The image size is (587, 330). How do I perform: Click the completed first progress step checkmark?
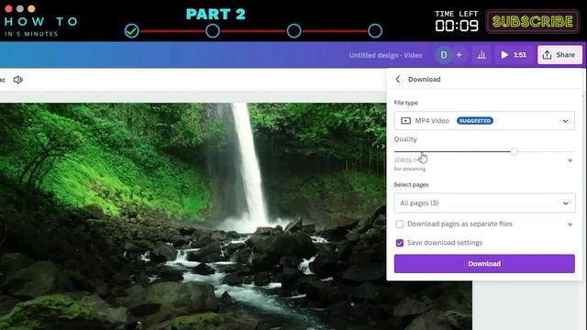[x=131, y=30]
